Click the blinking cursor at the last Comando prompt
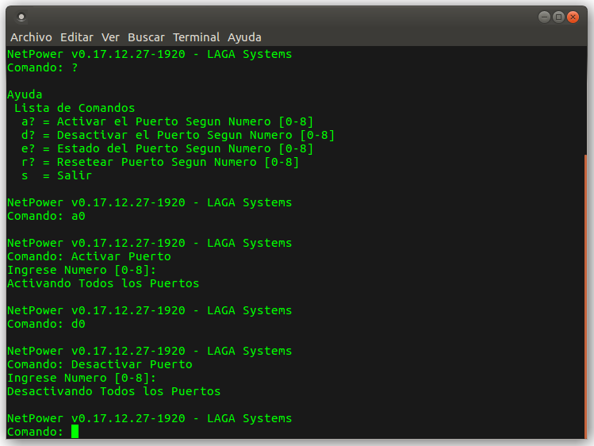Image resolution: width=594 pixels, height=446 pixels. coord(75,432)
